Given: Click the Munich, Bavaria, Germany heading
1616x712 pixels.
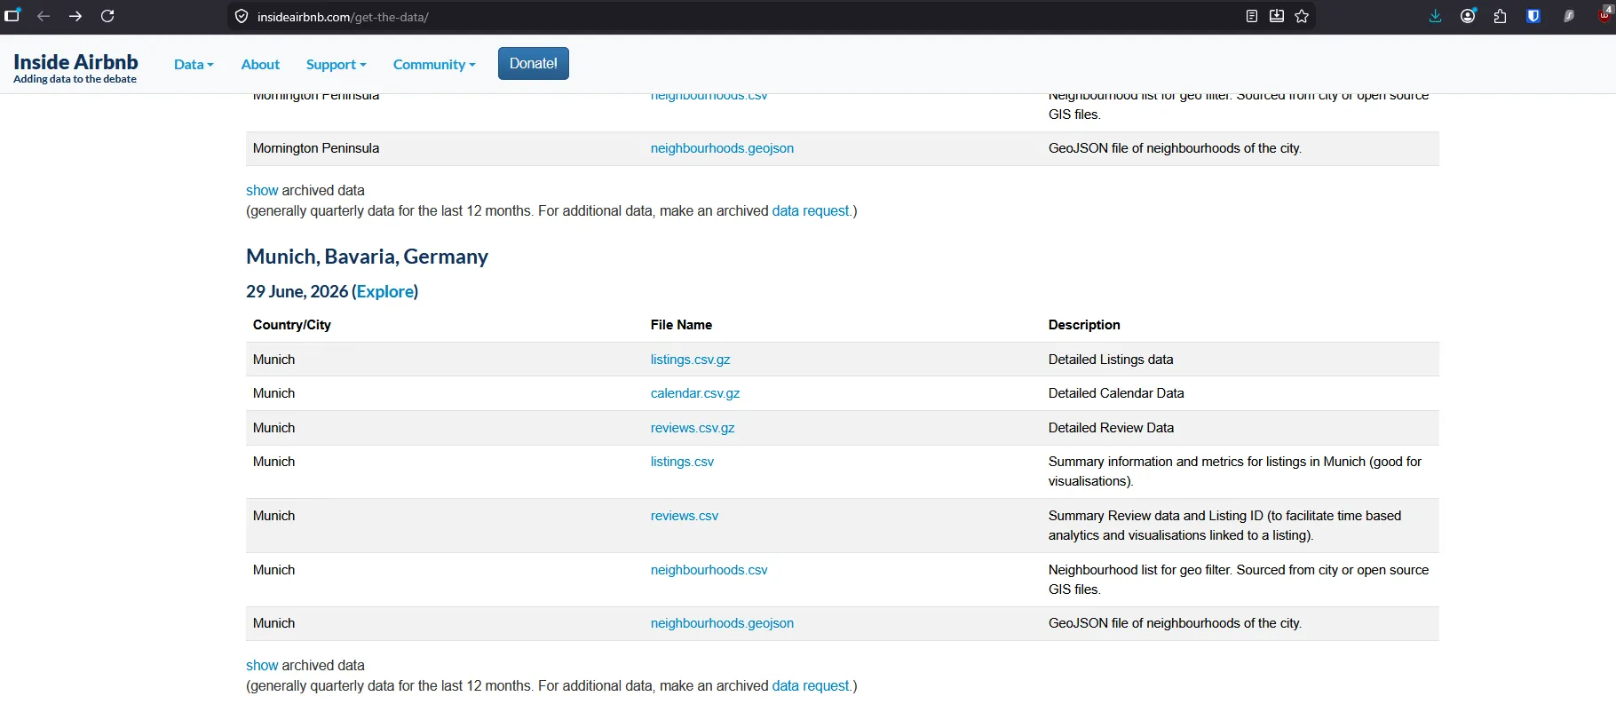Looking at the screenshot, I should [367, 257].
